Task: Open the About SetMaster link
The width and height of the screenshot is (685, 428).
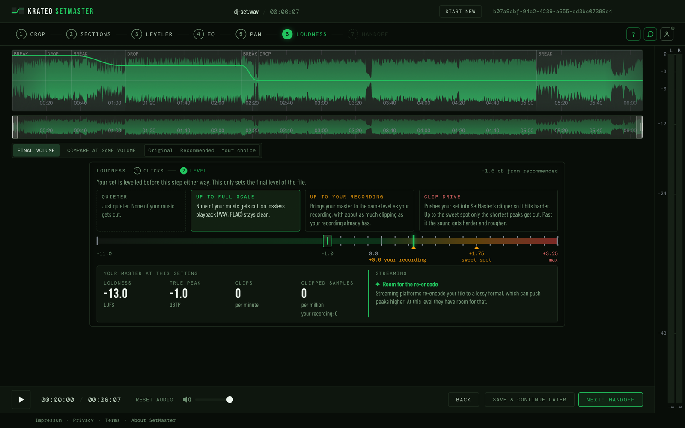Action: coord(153,420)
